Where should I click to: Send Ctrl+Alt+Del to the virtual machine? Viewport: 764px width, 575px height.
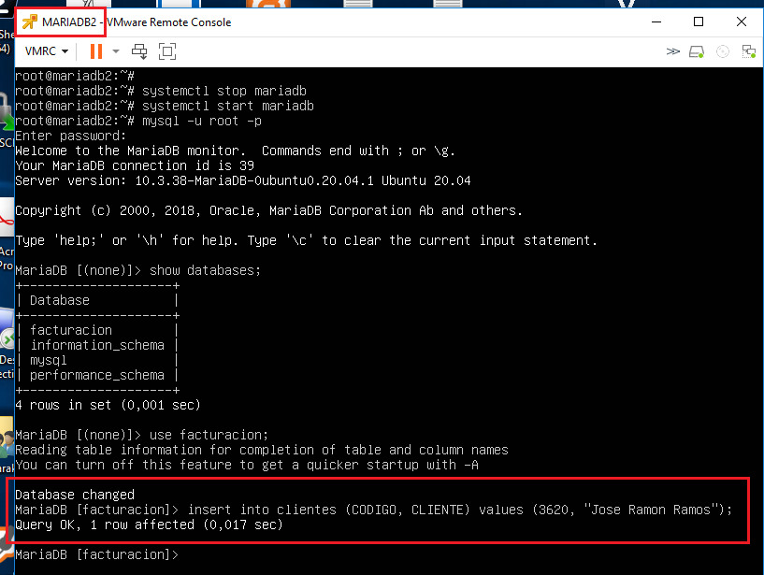[x=140, y=50]
